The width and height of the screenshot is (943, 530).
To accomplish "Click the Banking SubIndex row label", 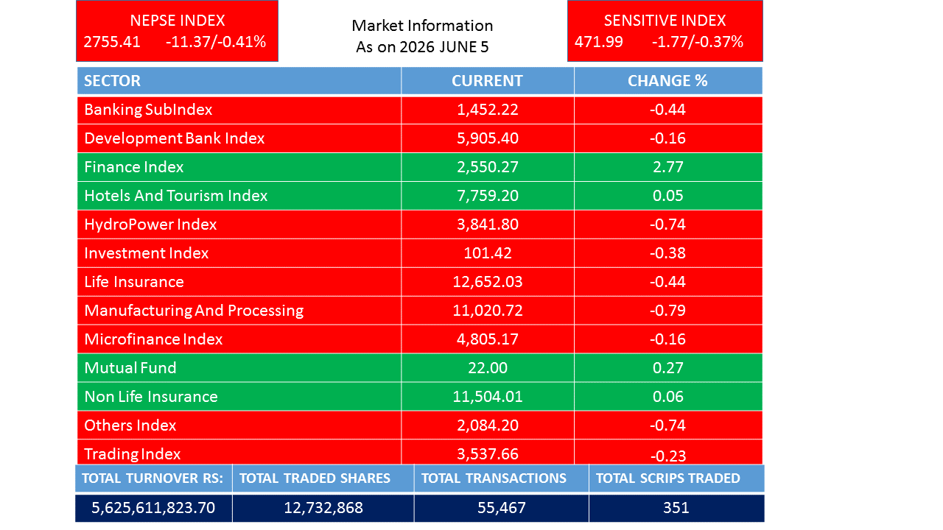I will coord(148,110).
